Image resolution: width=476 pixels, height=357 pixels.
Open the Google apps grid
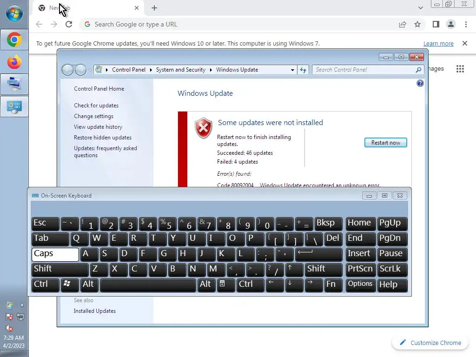pos(460,69)
